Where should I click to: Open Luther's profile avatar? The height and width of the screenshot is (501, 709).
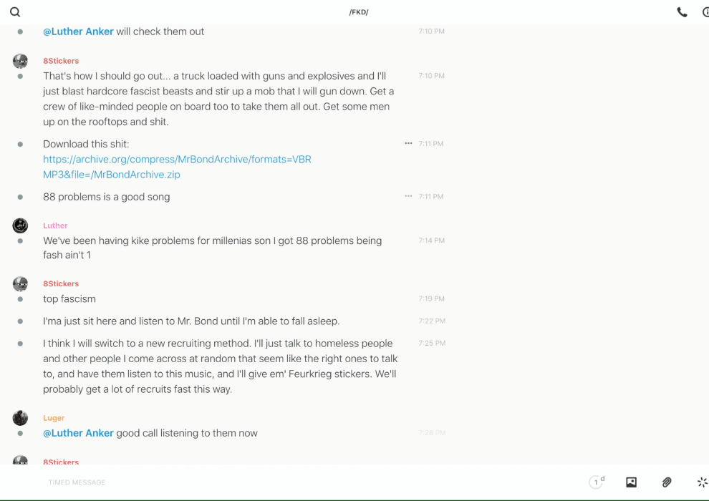tap(20, 226)
